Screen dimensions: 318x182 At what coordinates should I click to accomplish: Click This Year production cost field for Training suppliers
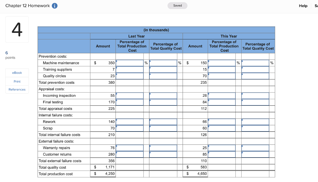pyautogui.click(x=222, y=69)
